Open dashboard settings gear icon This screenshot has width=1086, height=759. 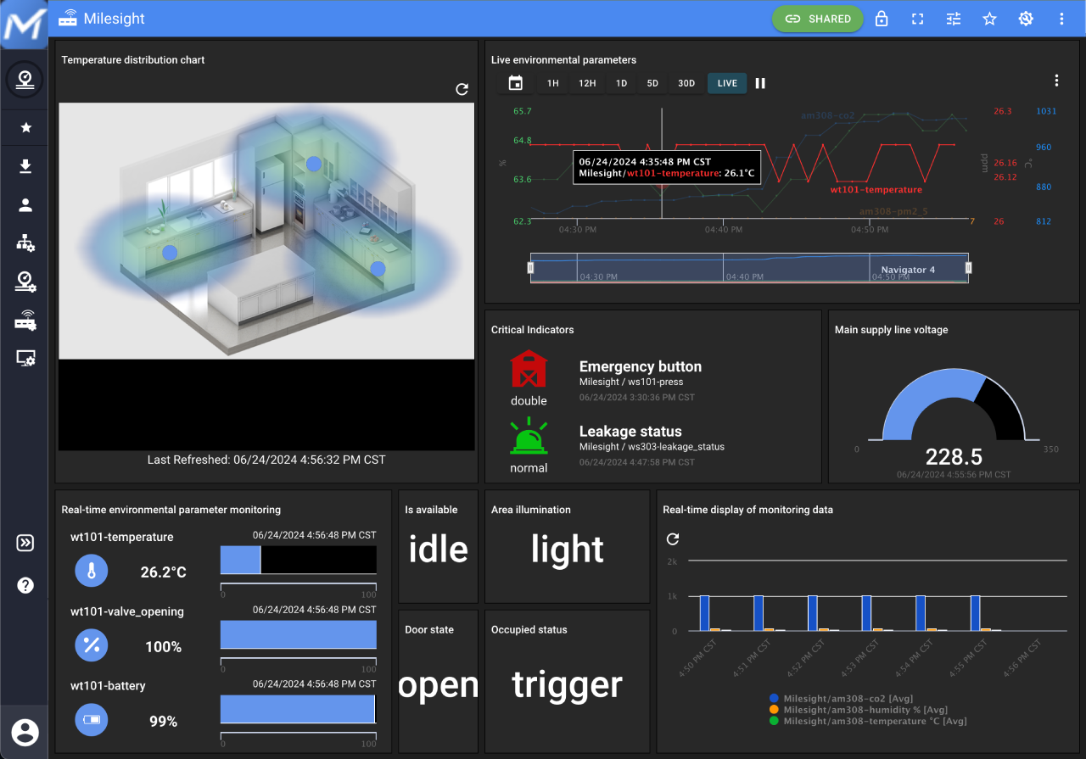coord(1026,19)
